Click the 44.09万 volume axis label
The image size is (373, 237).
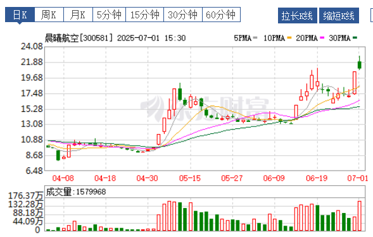(28, 222)
